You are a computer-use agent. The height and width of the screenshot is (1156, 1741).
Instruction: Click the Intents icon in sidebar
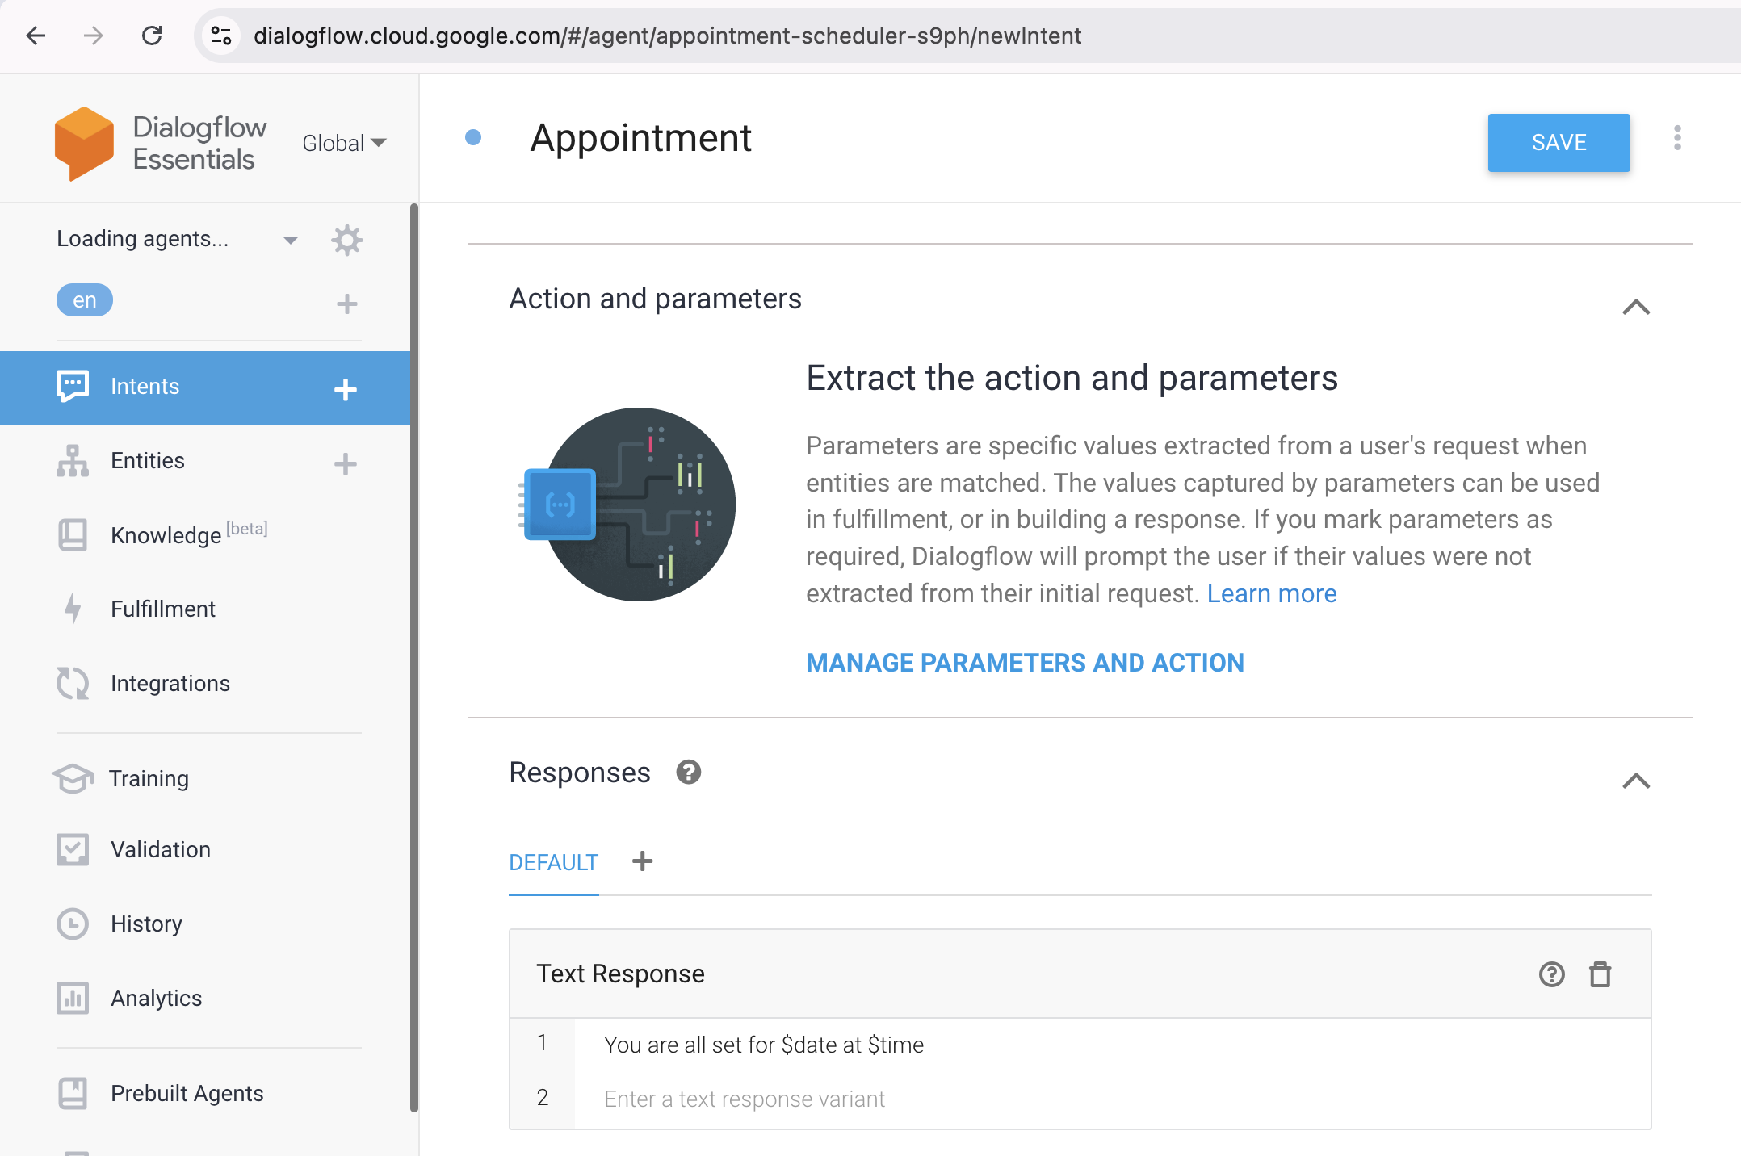pos(73,386)
